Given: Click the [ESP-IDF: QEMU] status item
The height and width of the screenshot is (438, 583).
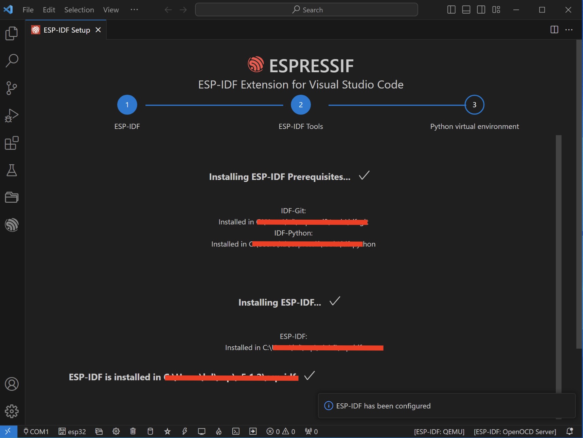Looking at the screenshot, I should click(x=439, y=432).
